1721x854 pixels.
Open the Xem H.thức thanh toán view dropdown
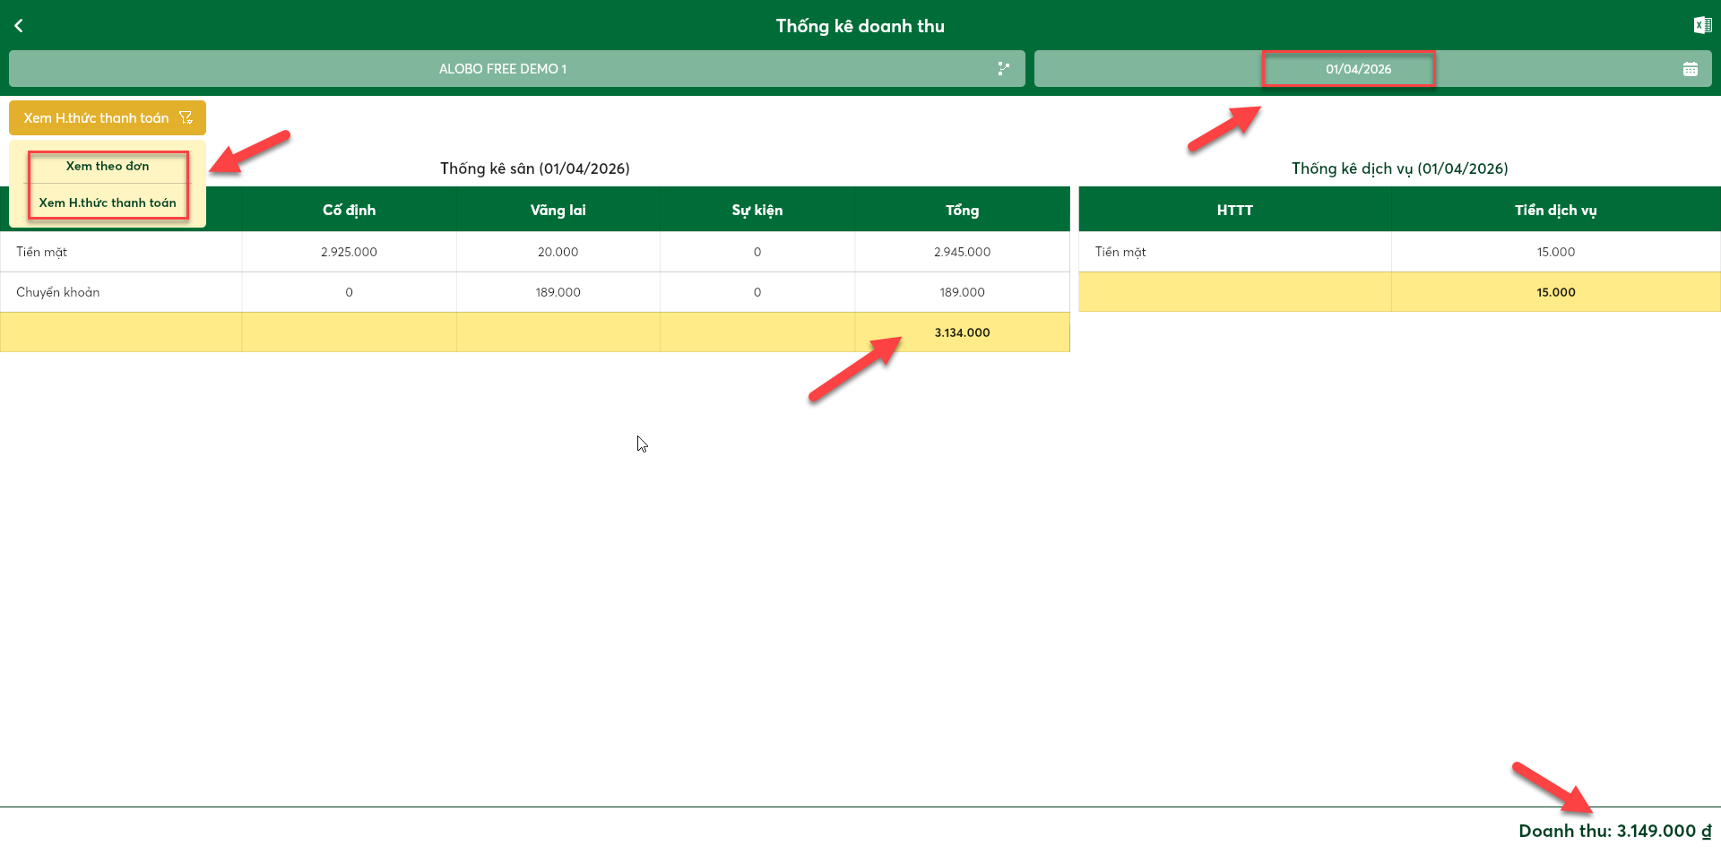coord(108,118)
